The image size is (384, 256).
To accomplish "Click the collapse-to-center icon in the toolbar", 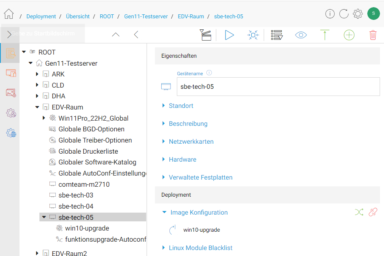I will point(253,35).
